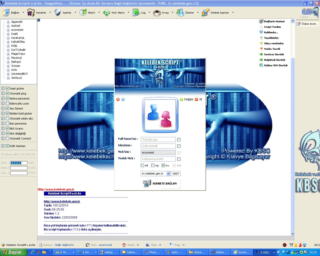Disable Otomatik ping checkbox
The height and width of the screenshot is (256, 320).
[x=7, y=93]
